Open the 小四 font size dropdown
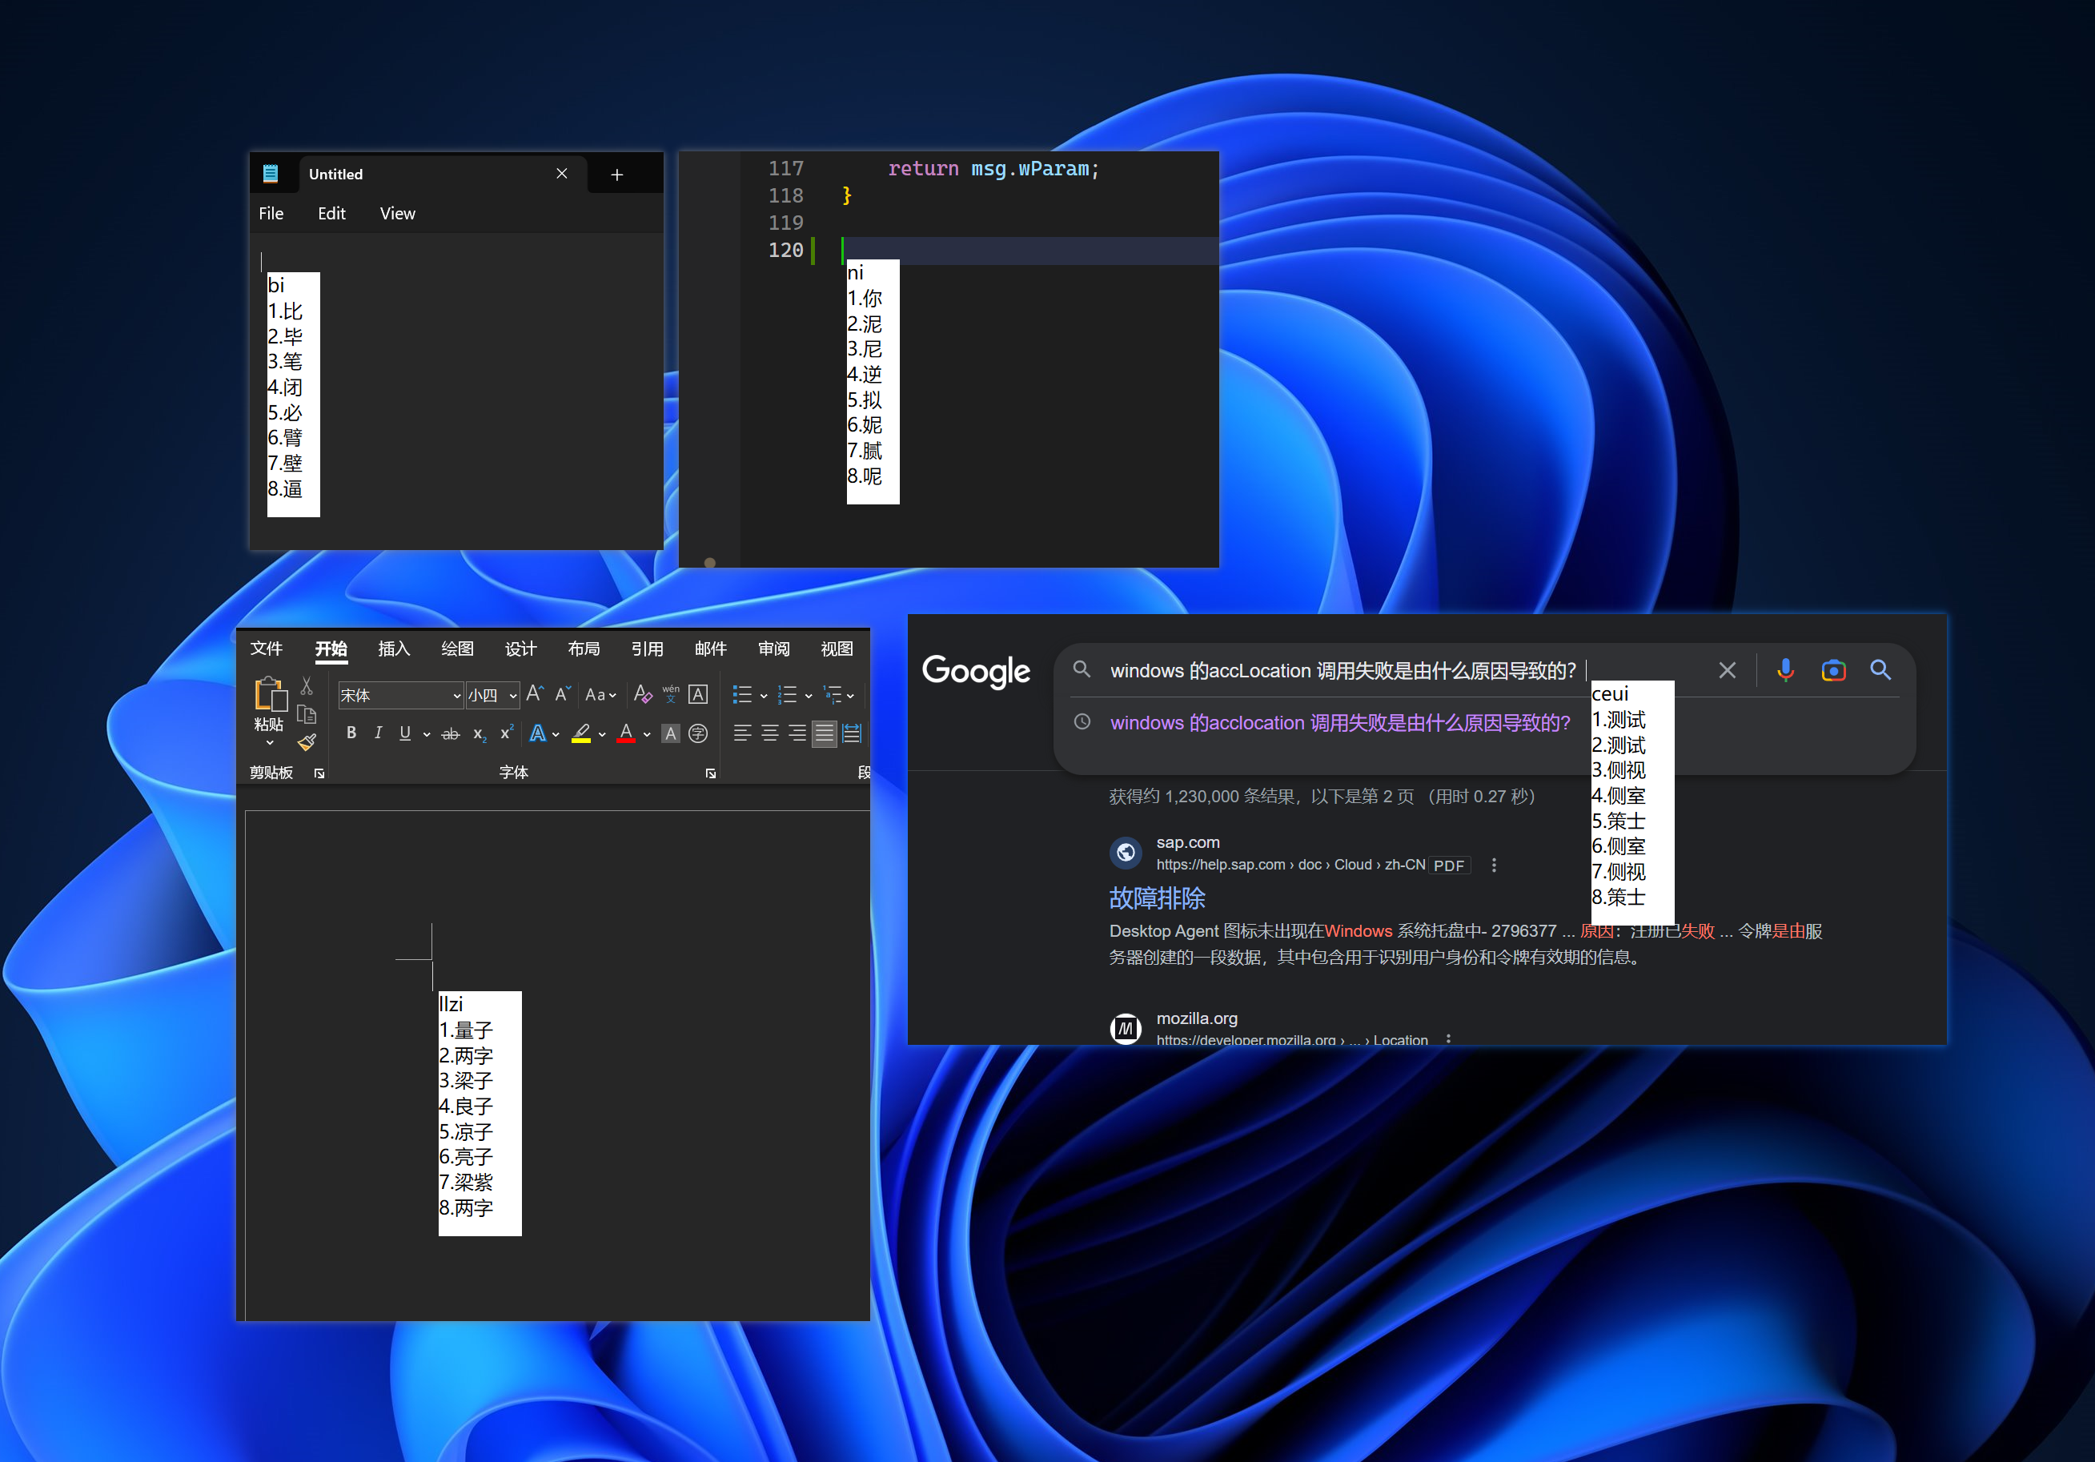The width and height of the screenshot is (2095, 1462). tap(513, 696)
